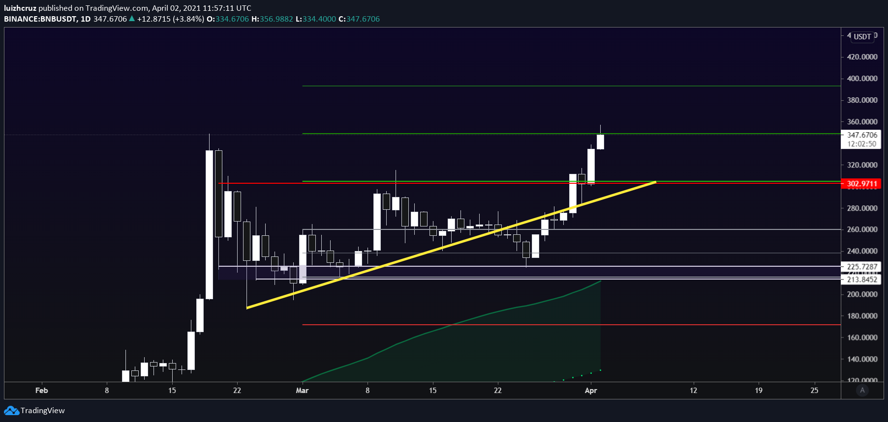Click the low value L:334.4000

(316, 19)
